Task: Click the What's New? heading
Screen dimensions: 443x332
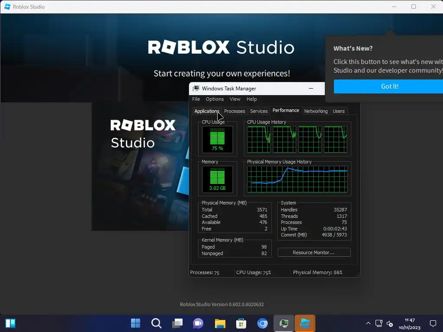Action: coord(353,48)
